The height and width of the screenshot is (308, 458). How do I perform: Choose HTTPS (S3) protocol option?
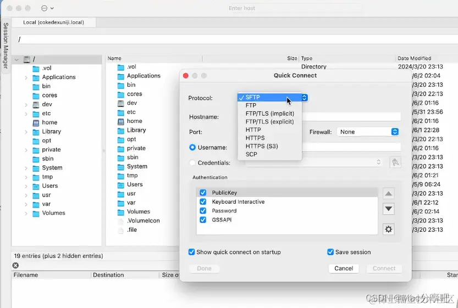(269, 146)
